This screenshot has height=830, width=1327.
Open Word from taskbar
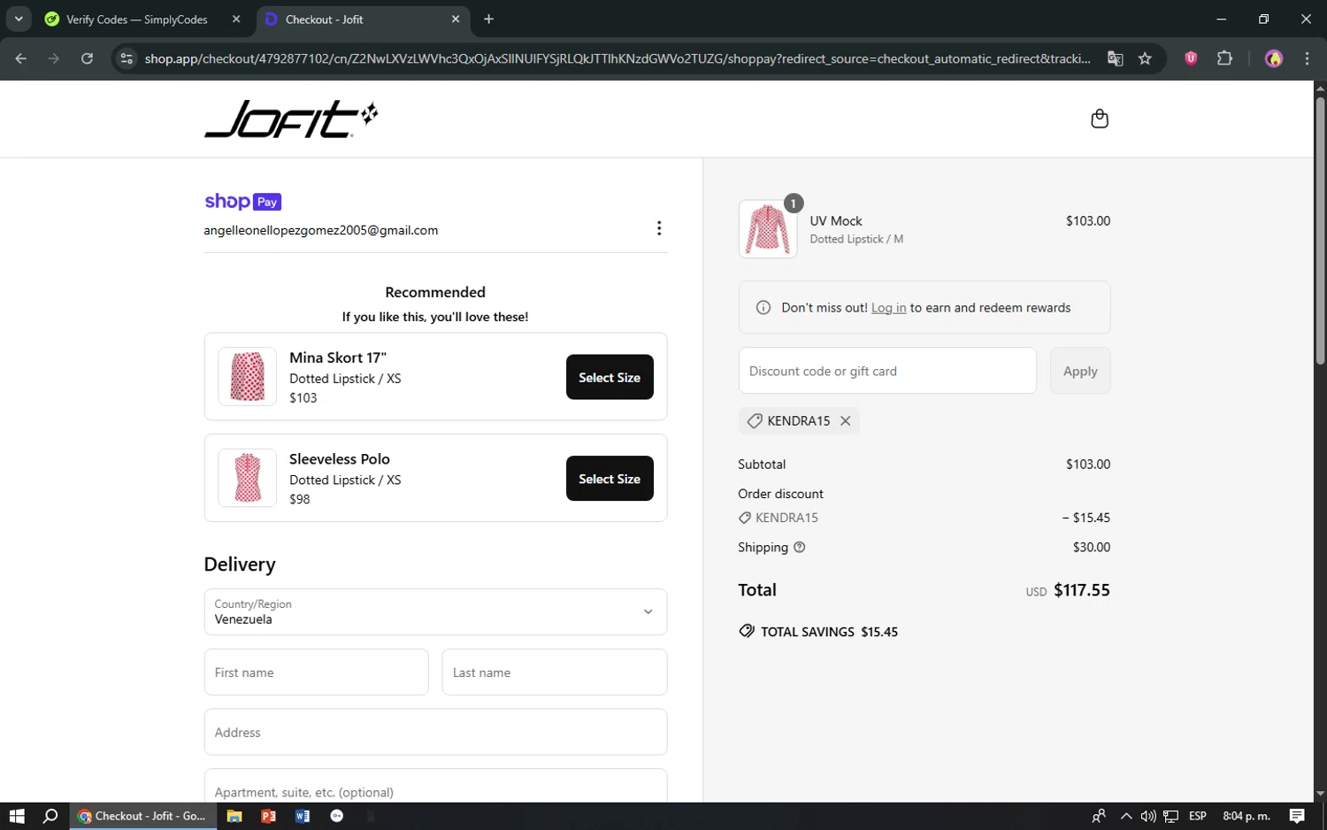[x=303, y=816]
